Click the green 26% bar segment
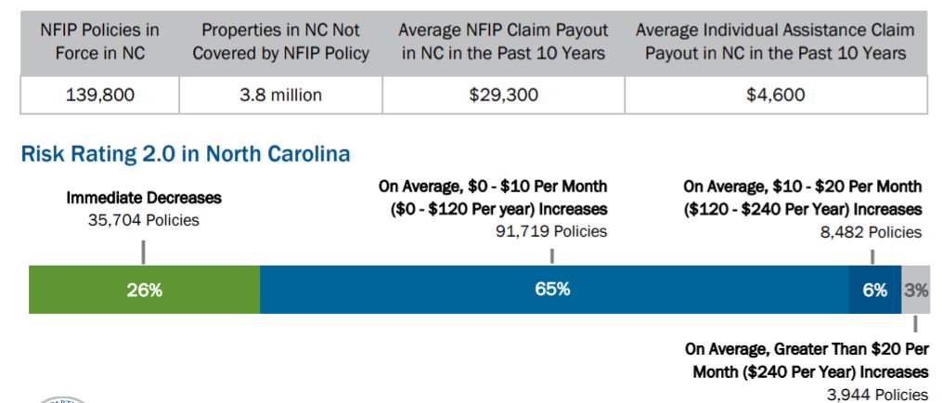Screen dimensions: 942x403 tap(144, 290)
